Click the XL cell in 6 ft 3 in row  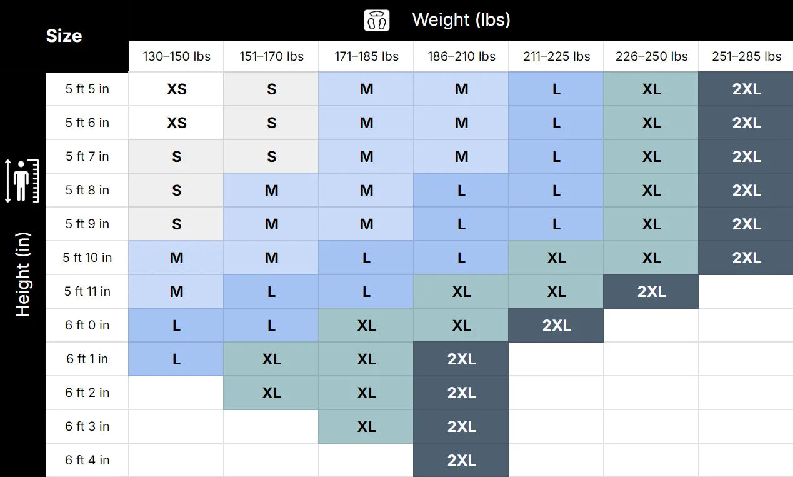click(366, 427)
